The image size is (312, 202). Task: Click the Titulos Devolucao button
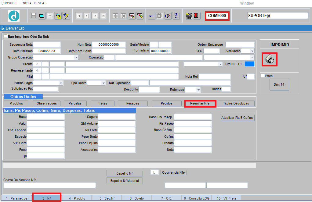(x=236, y=103)
